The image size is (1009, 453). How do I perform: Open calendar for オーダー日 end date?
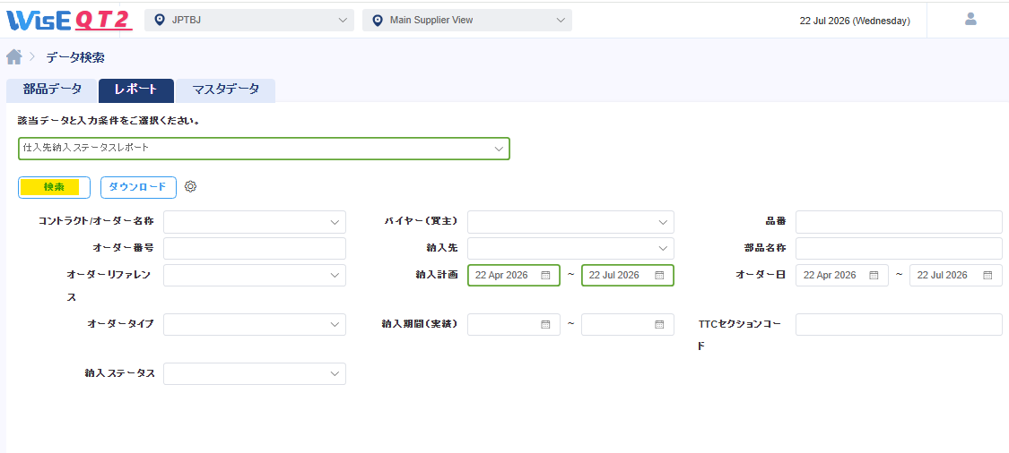click(987, 275)
